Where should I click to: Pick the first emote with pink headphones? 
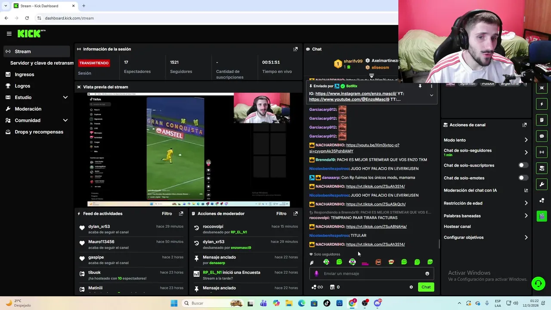tap(326, 262)
